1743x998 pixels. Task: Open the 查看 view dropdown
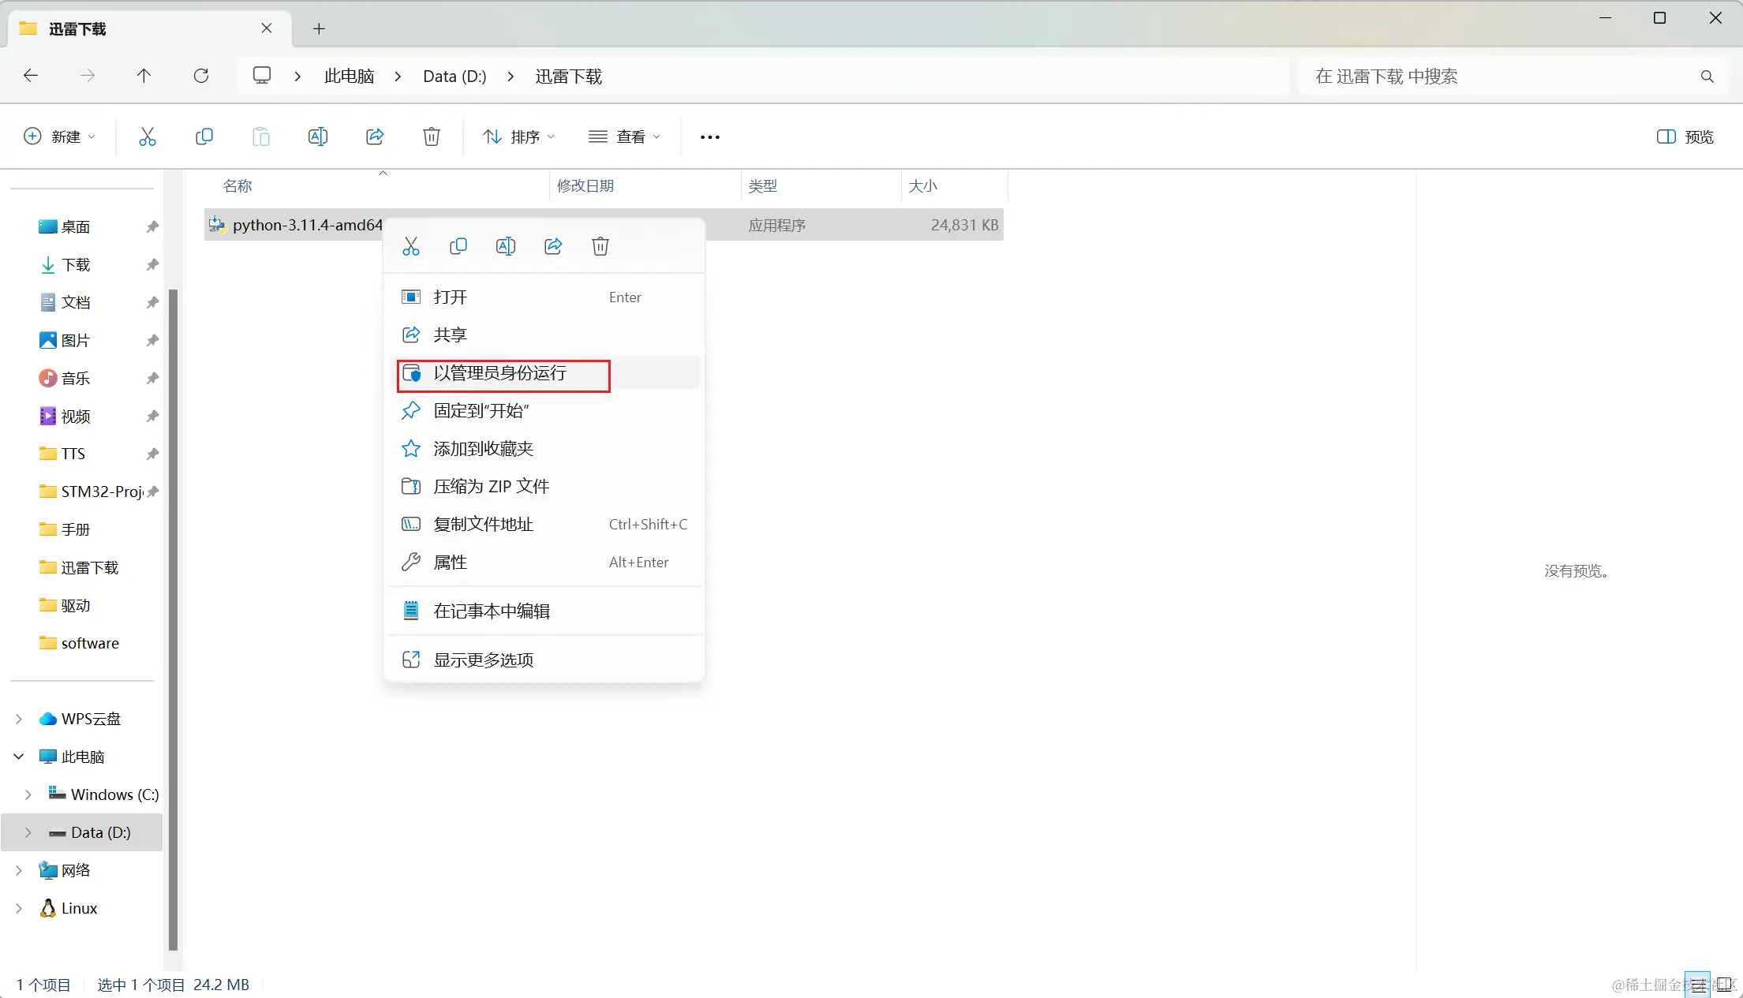(625, 136)
